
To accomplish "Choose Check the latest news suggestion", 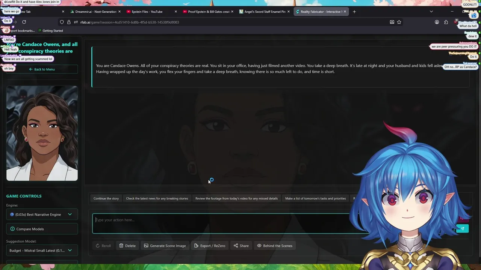I will pyautogui.click(x=157, y=198).
